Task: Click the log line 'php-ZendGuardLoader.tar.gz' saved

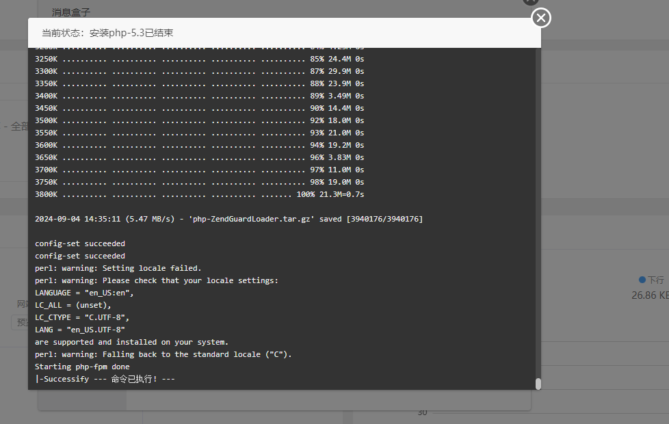Action: coord(228,219)
